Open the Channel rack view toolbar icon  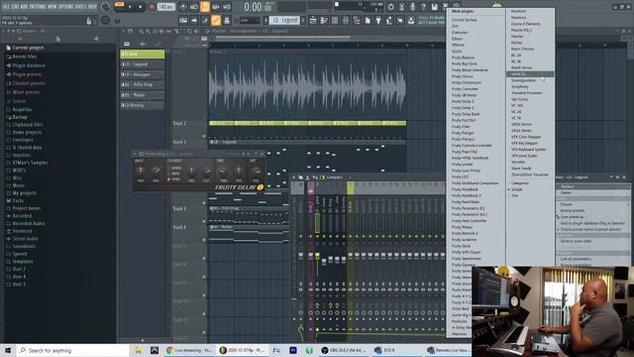click(335, 20)
